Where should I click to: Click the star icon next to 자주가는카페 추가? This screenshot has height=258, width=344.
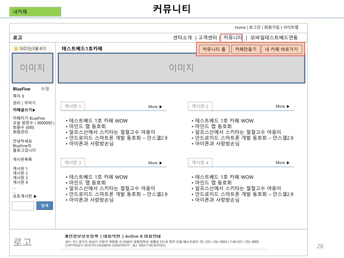[16, 48]
